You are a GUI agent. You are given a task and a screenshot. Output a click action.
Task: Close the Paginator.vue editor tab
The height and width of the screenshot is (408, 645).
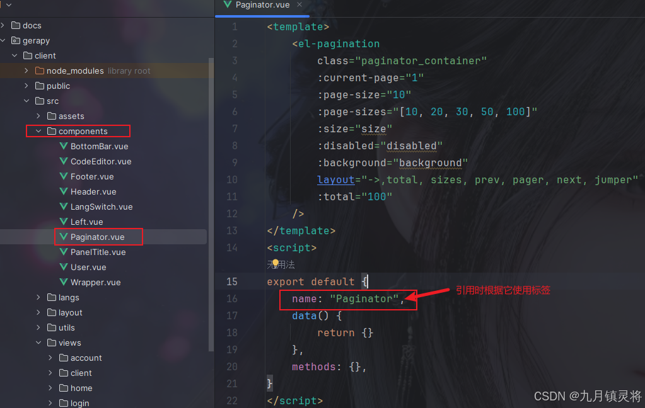299,4
